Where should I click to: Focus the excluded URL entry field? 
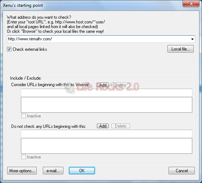pyautogui.click(x=107, y=134)
